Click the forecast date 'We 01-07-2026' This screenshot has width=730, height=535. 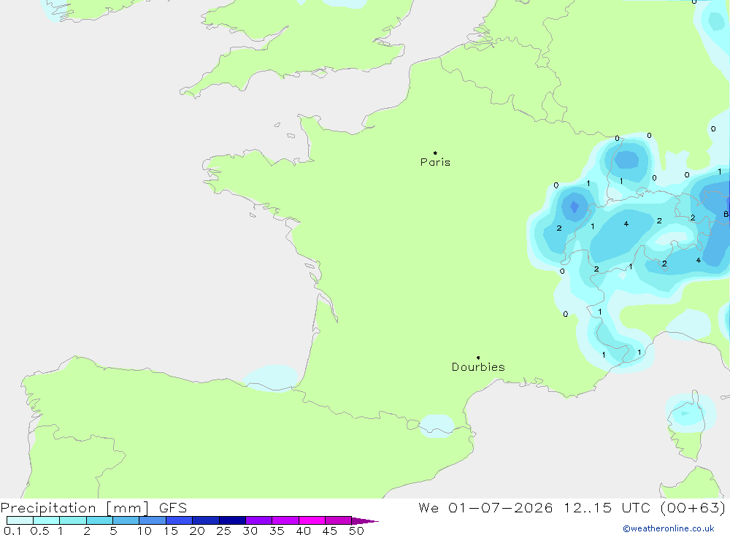(485, 507)
